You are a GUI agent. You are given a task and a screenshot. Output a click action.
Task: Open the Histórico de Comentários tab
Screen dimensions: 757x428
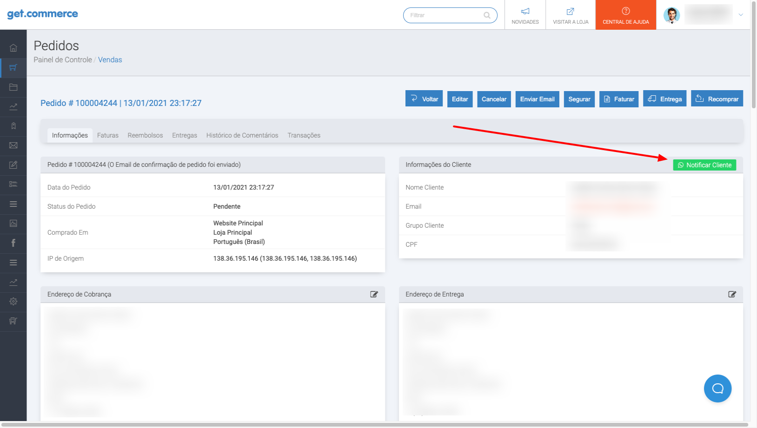[x=242, y=135]
